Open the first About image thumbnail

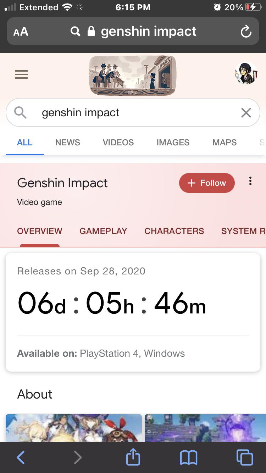pos(74,429)
